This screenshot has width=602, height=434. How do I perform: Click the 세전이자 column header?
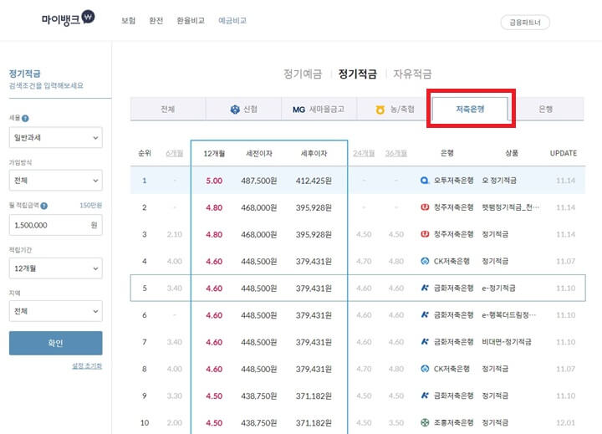tap(259, 154)
